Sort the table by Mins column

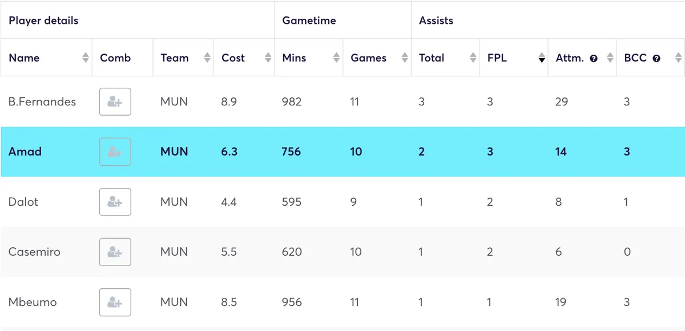(x=336, y=58)
